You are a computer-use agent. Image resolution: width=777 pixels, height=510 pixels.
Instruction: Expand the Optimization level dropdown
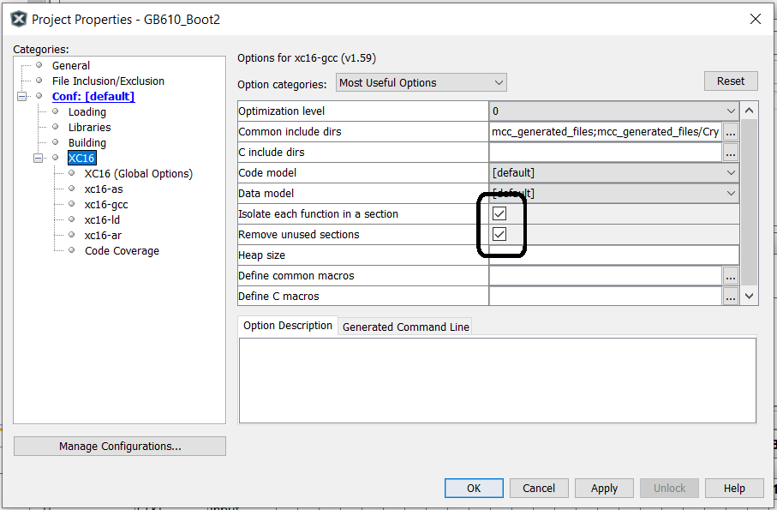pyautogui.click(x=730, y=111)
